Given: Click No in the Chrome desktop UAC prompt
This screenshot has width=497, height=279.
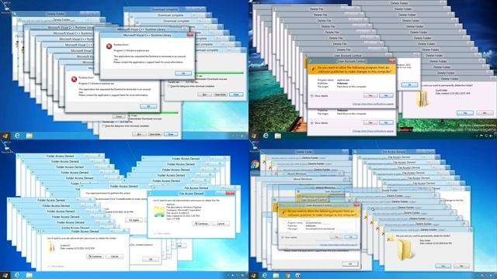Looking at the screenshot, I should pos(351,237).
